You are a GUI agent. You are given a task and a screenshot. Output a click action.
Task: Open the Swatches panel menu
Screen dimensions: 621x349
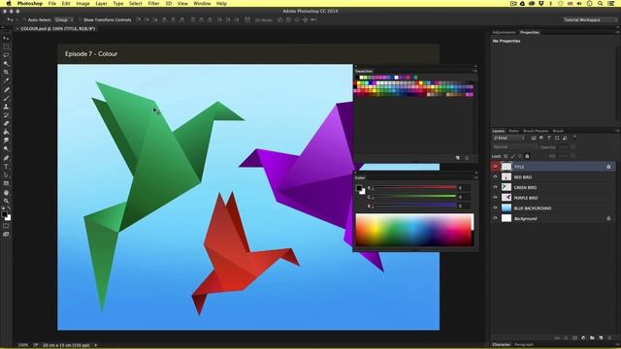[474, 71]
